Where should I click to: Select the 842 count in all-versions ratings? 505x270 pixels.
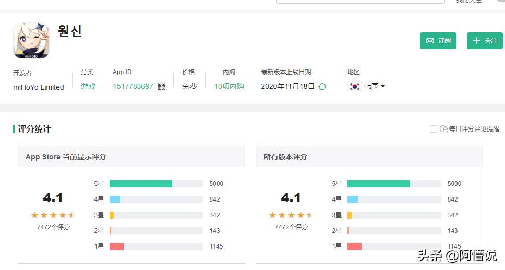tap(452, 199)
